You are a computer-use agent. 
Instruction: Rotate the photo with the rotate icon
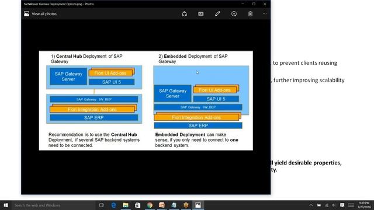point(234,14)
